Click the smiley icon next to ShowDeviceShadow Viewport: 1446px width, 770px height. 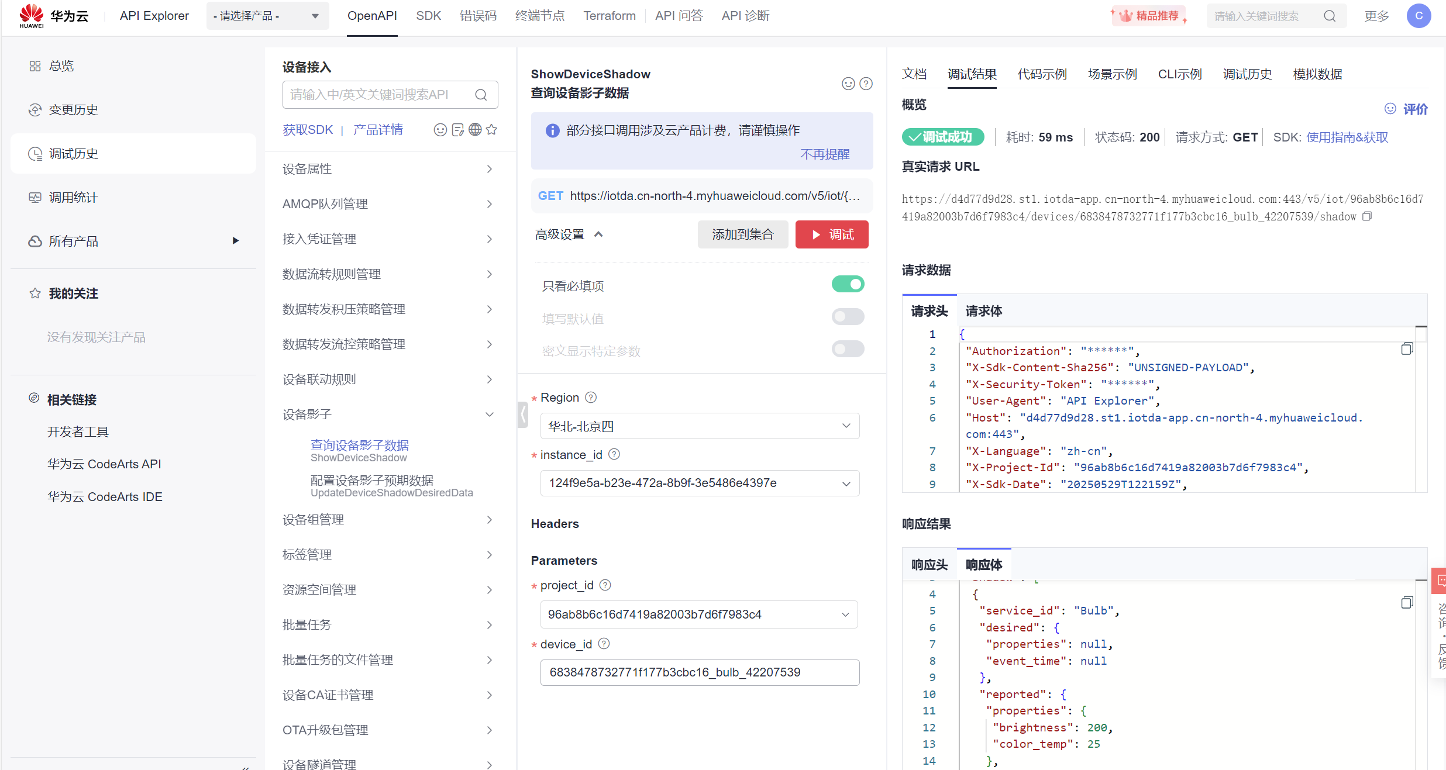[848, 84]
